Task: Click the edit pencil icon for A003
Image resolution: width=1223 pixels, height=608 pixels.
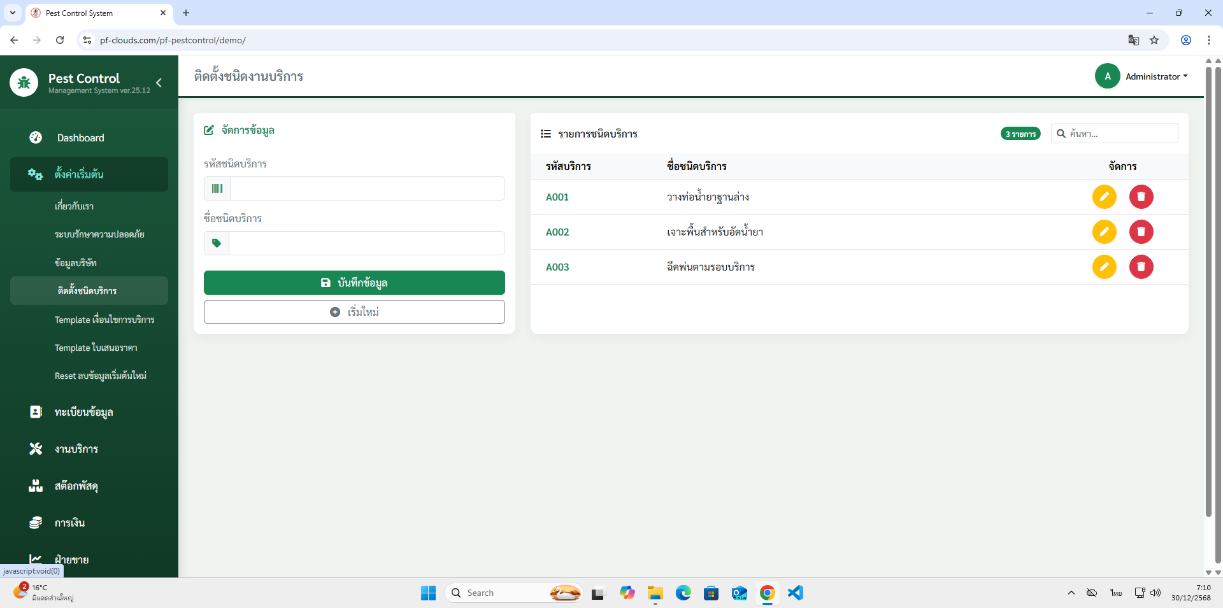Action: [1104, 267]
